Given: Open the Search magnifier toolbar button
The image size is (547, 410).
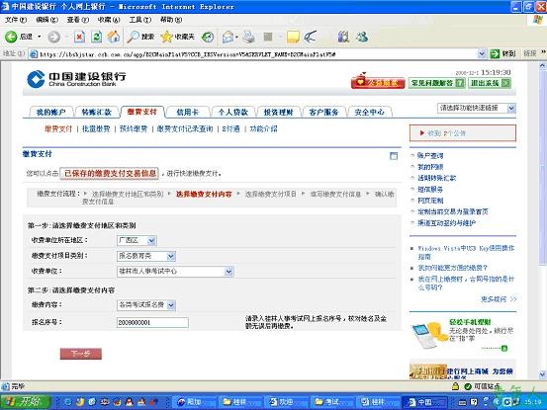Looking at the screenshot, I should pyautogui.click(x=140, y=37).
